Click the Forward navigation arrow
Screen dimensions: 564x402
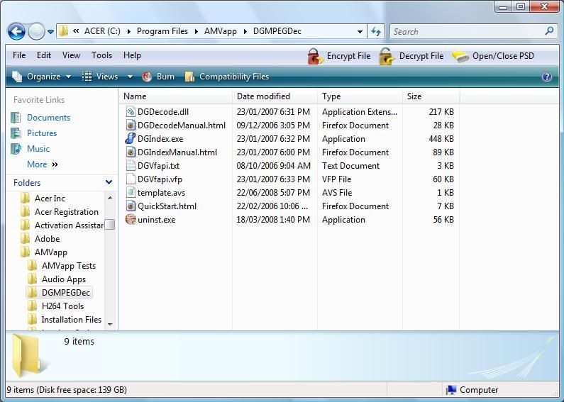click(36, 31)
